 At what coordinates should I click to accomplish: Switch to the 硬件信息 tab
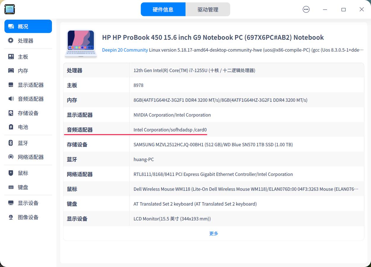pos(163,9)
